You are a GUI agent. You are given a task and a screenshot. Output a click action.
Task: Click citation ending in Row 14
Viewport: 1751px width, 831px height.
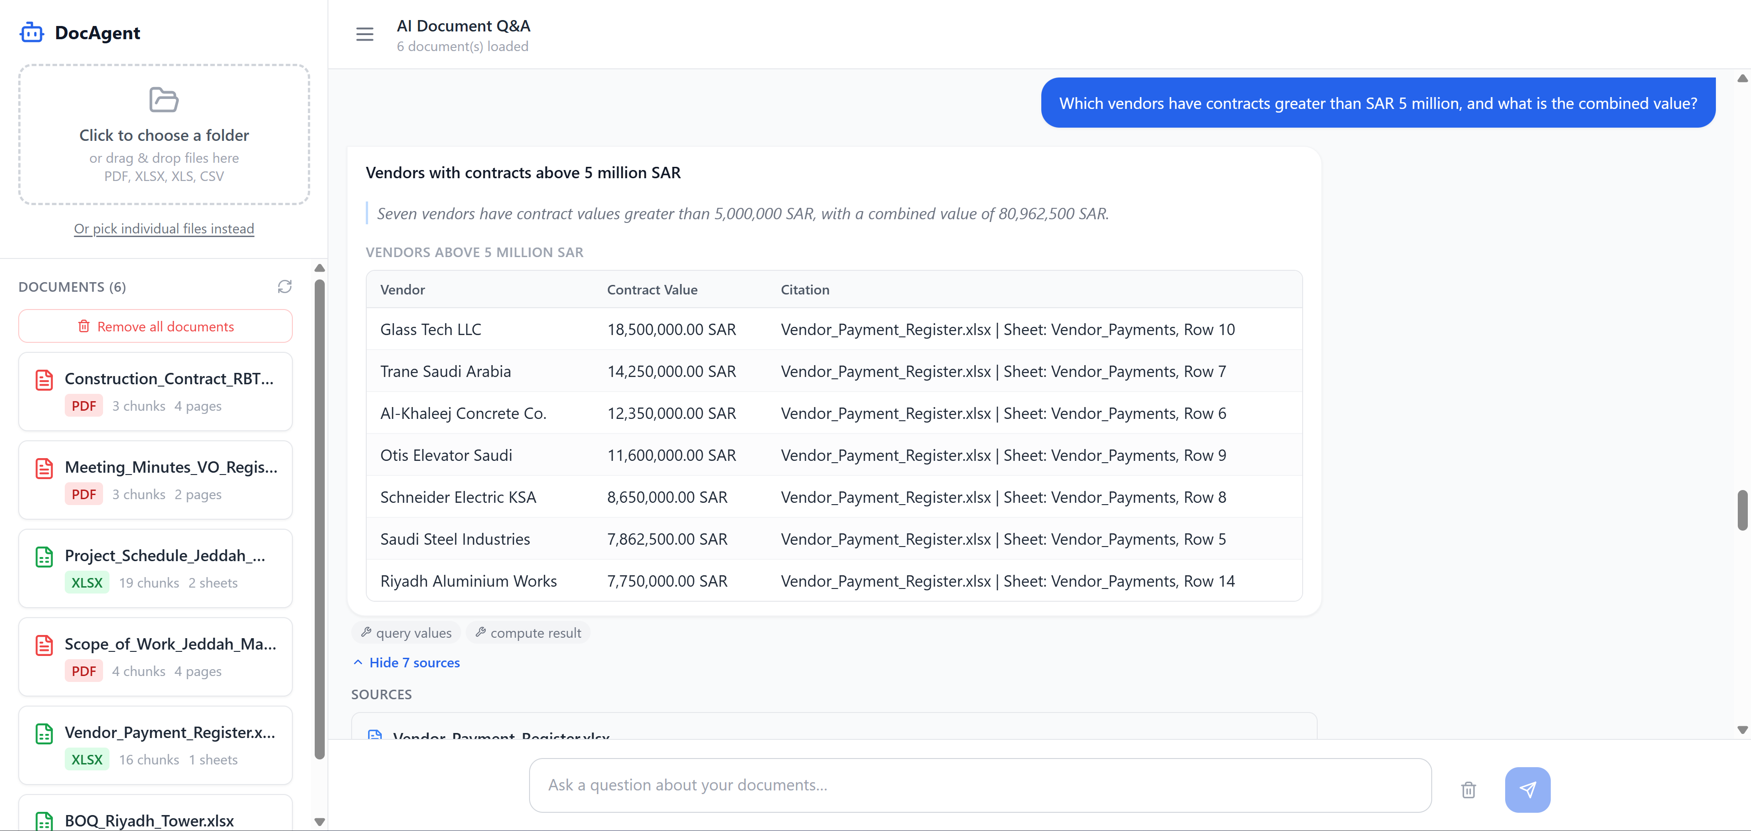click(1008, 581)
